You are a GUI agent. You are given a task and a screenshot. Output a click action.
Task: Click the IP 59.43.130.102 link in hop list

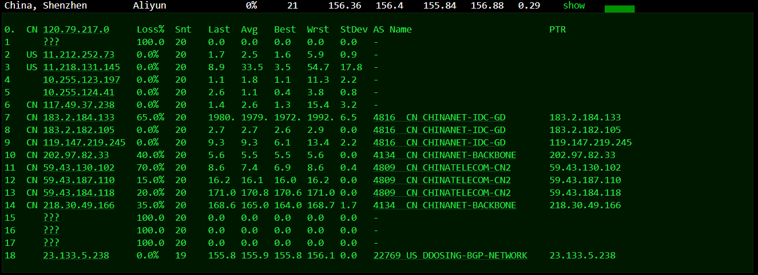78,168
